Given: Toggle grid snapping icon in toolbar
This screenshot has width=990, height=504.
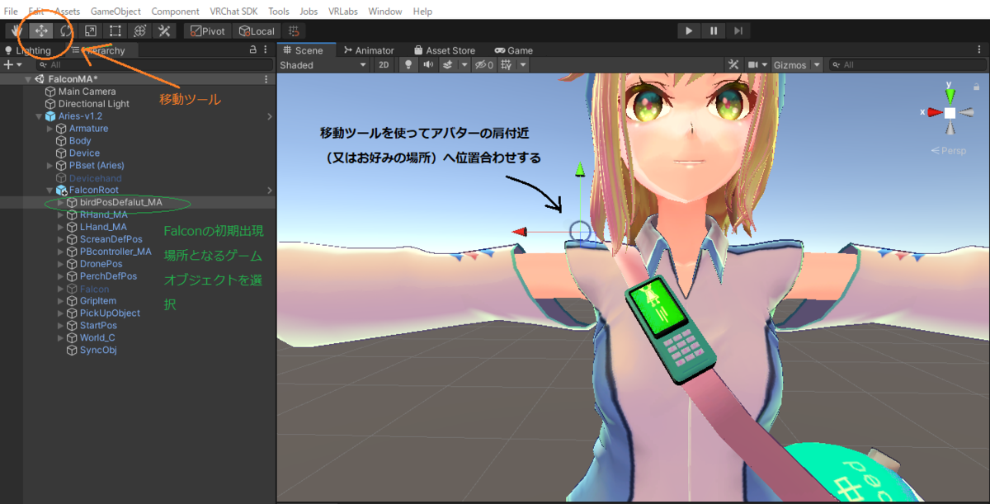Looking at the screenshot, I should [x=294, y=31].
